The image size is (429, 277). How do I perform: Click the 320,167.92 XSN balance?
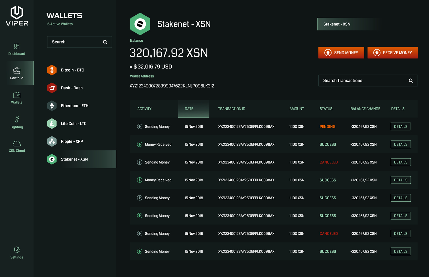tap(169, 53)
